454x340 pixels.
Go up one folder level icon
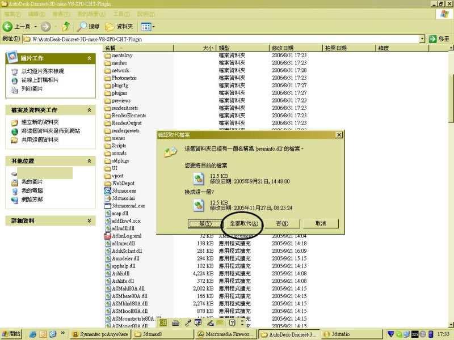point(66,26)
